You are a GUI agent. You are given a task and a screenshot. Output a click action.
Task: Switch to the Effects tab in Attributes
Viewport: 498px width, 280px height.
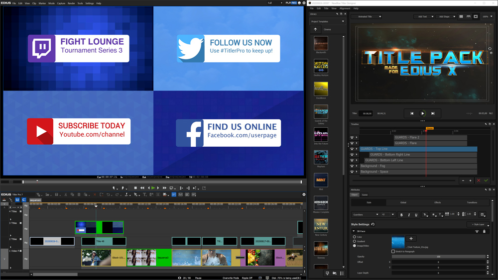pos(438,202)
